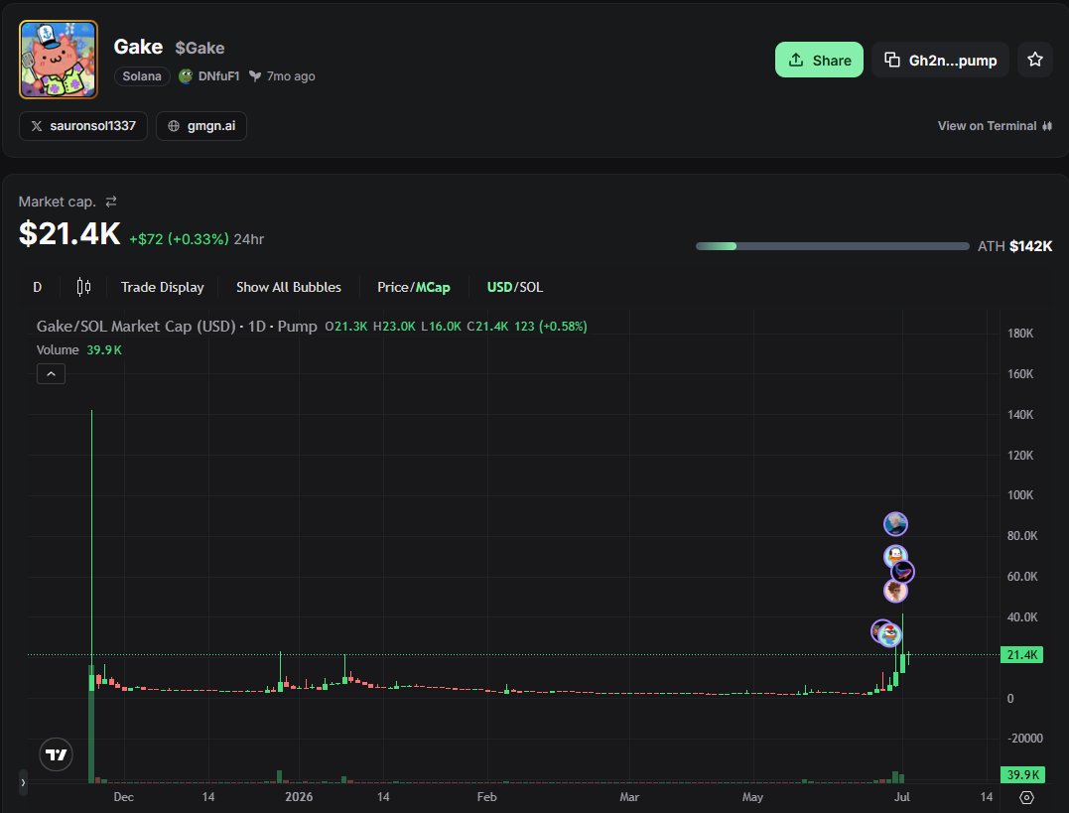Click the Gake token avatar image
This screenshot has width=1069, height=813.
[59, 60]
